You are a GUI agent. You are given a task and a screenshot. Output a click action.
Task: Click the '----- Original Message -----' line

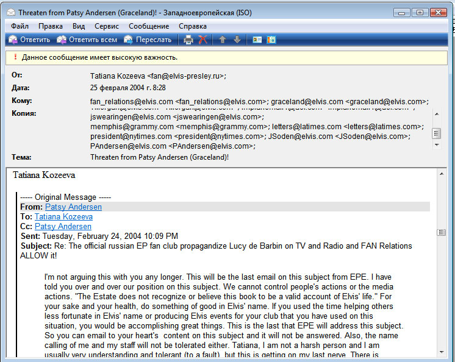[x=66, y=197]
